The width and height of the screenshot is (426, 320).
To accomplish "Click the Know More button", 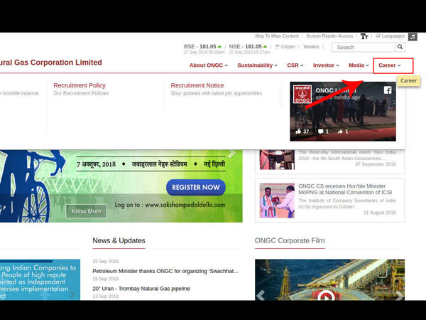I will [86, 211].
